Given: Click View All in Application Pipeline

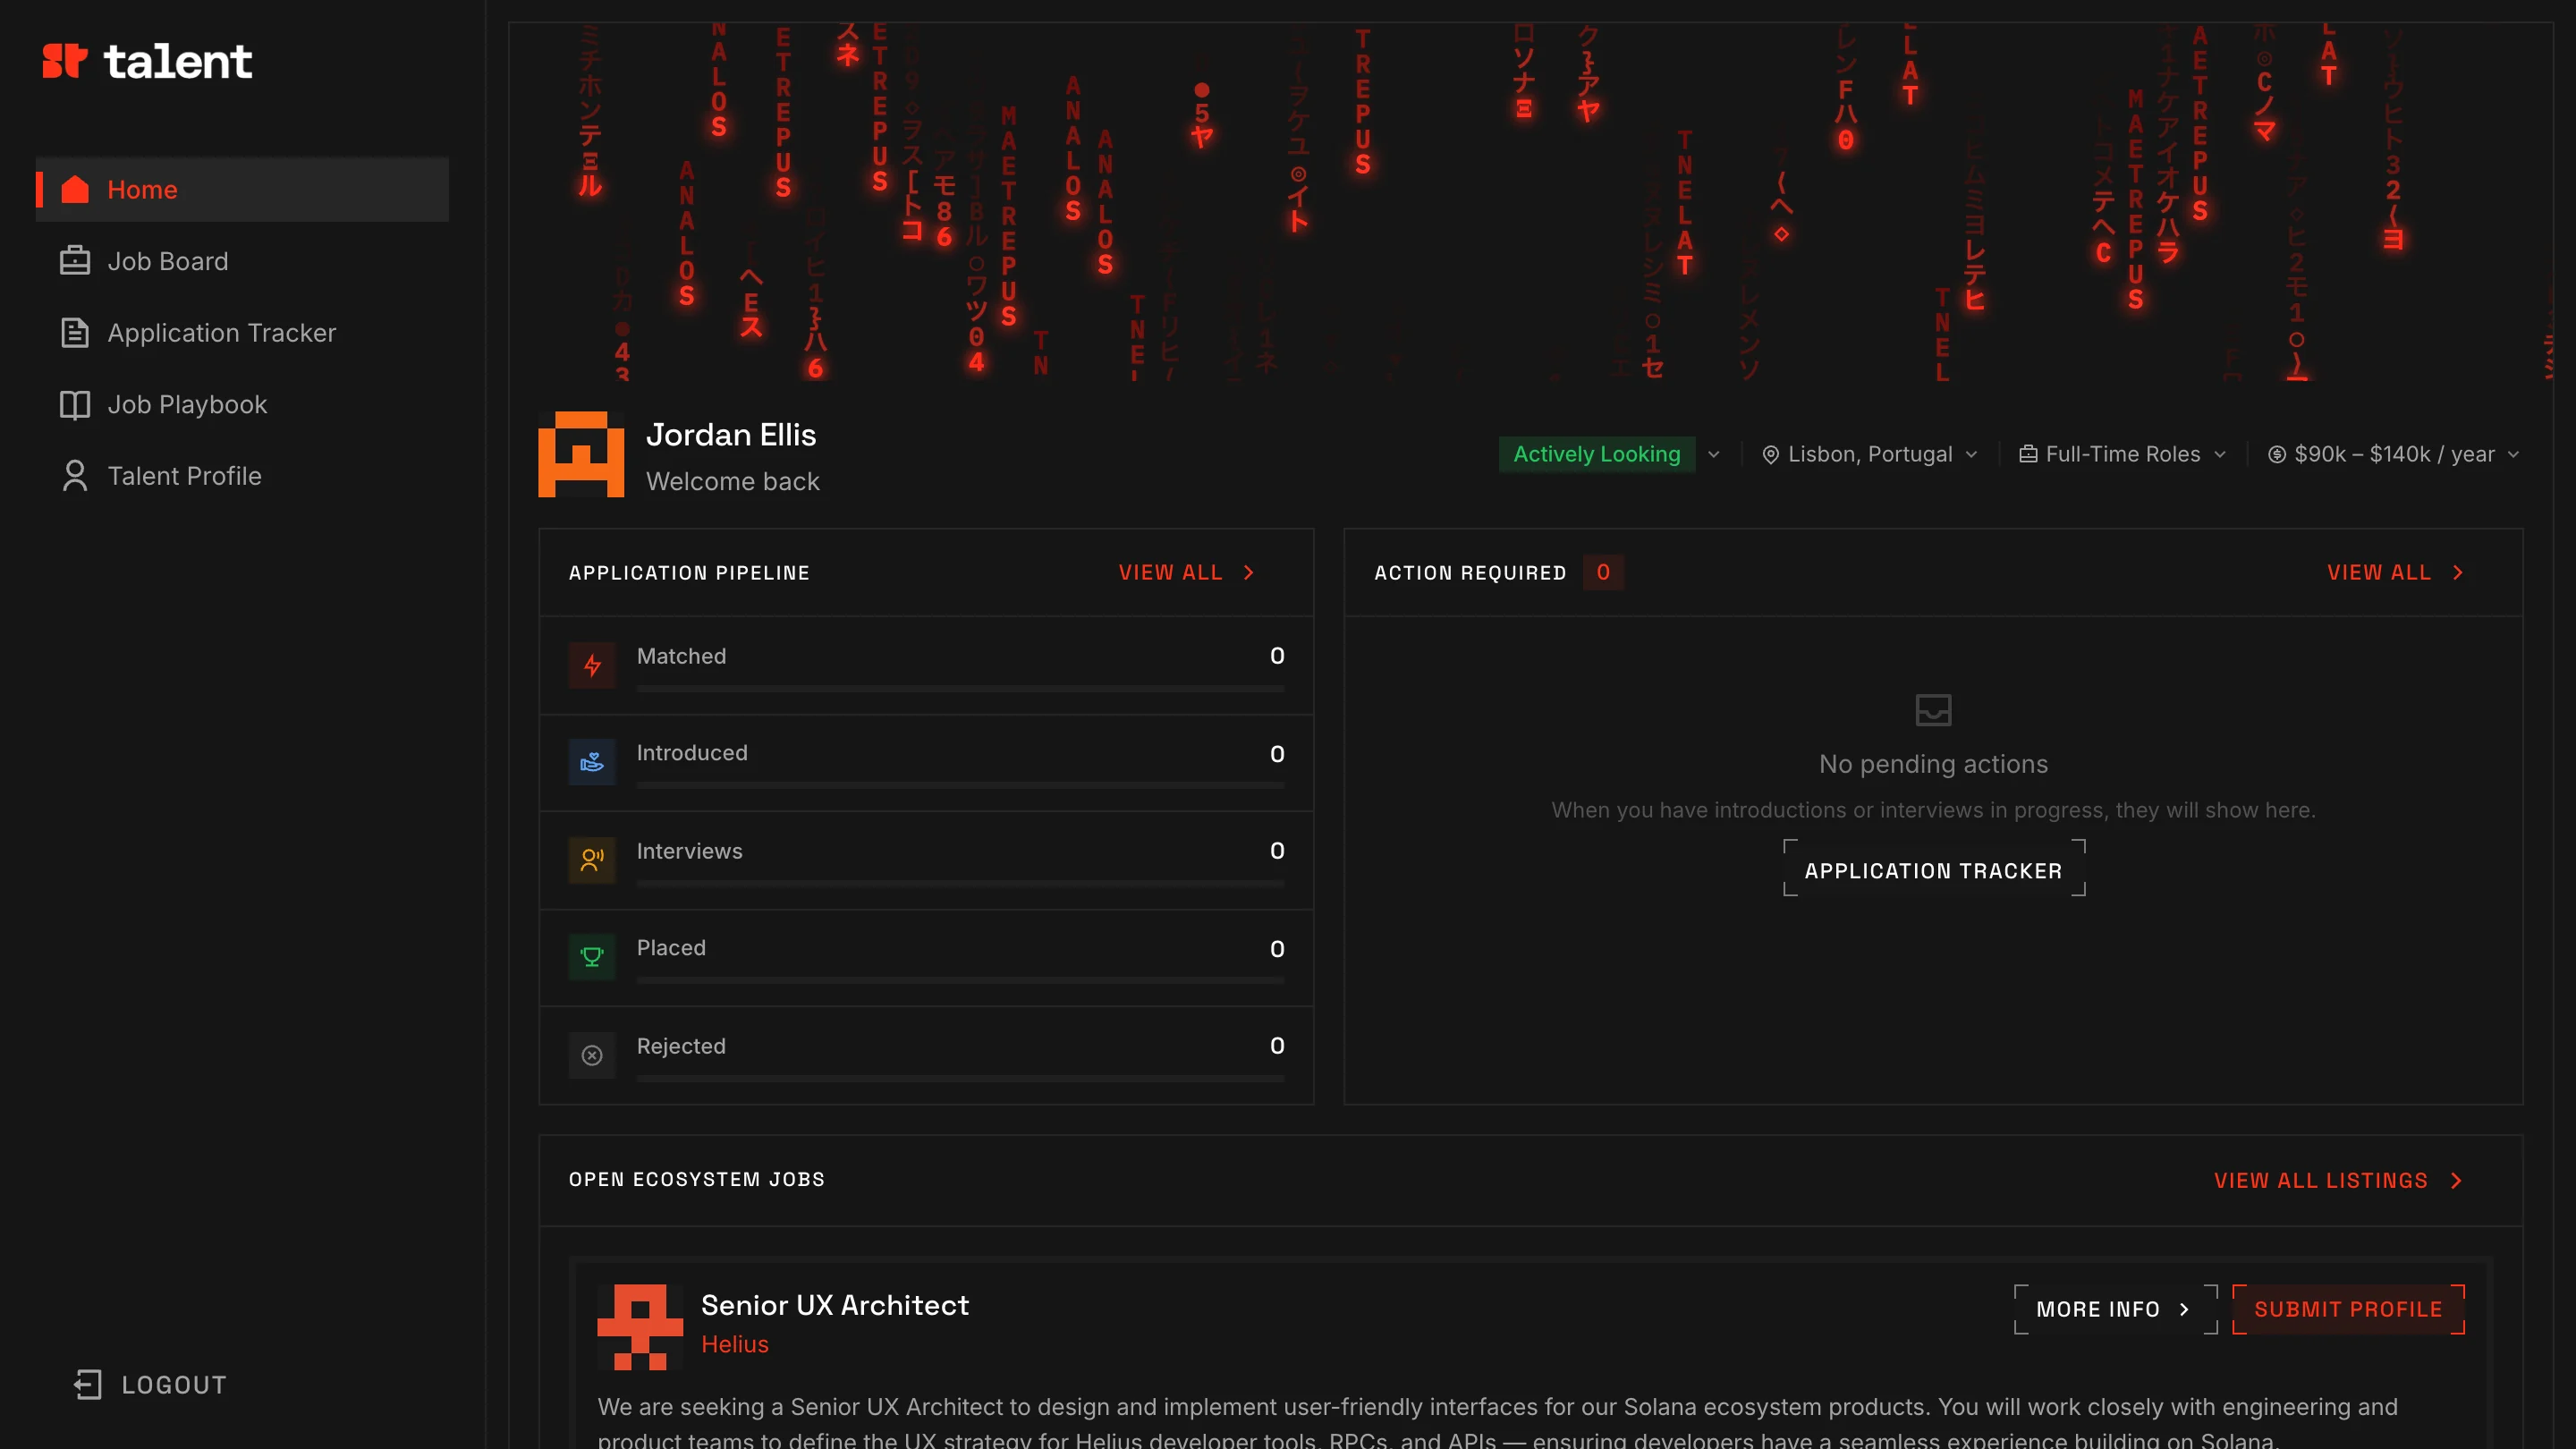Looking at the screenshot, I should click(1187, 573).
